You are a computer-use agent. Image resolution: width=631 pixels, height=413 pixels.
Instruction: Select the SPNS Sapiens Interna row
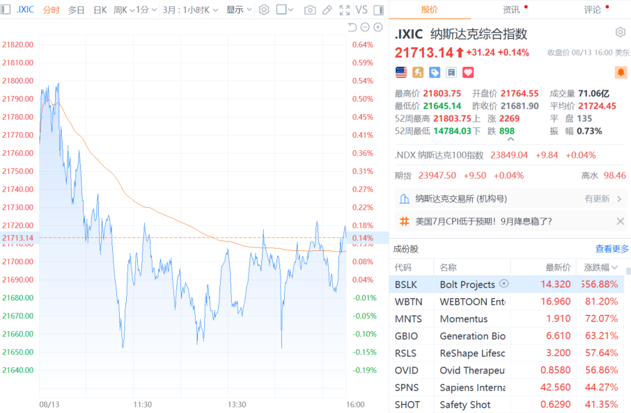[506, 387]
